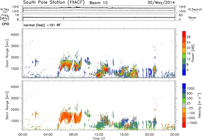Click the date '30/May/2014'
Viewport: 202px width, 140px height.
pyautogui.click(x=161, y=3)
